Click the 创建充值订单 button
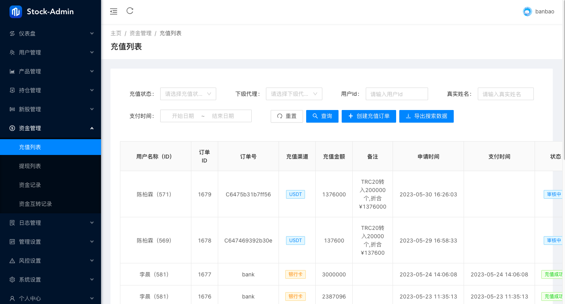Screen dimensions: 565x304 pyautogui.click(x=369, y=116)
